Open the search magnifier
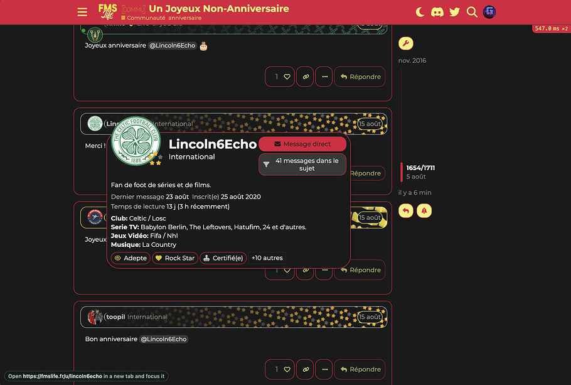571x385 pixels. [x=472, y=12]
